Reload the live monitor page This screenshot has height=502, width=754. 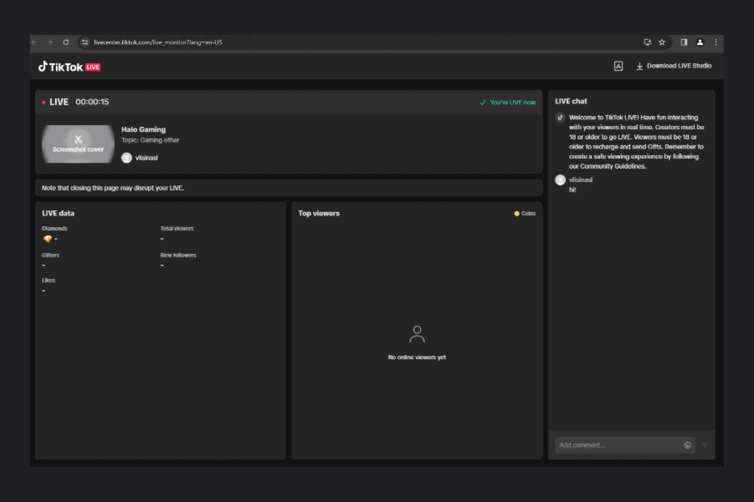pyautogui.click(x=66, y=42)
